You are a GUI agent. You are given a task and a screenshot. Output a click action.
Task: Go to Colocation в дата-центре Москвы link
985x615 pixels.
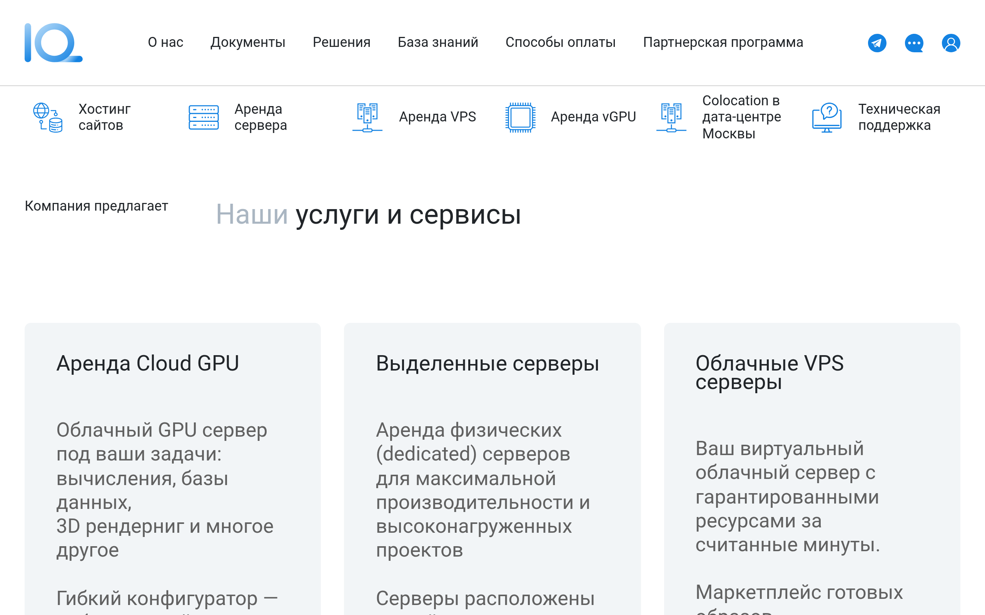(741, 117)
